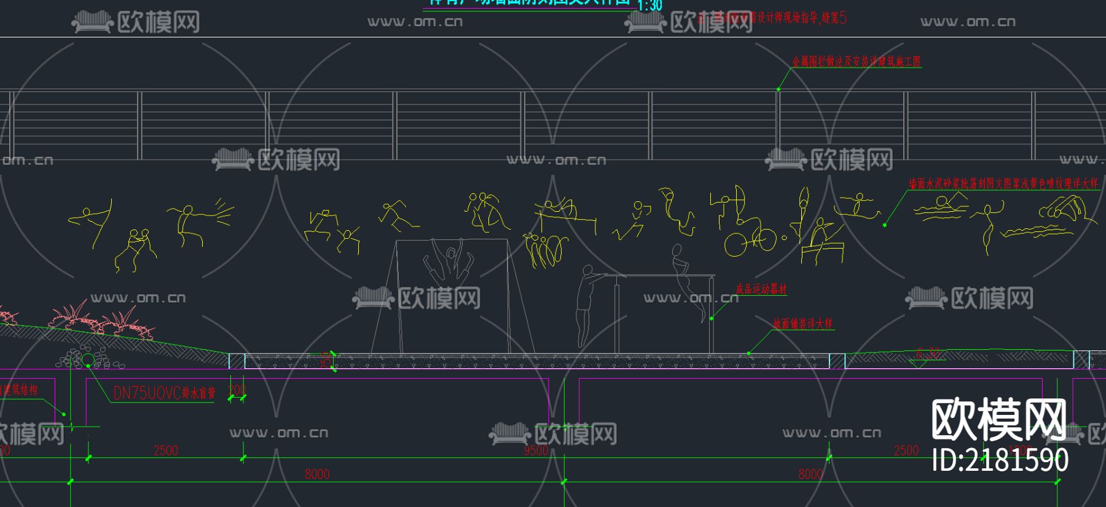Select the '2500' dimension next to 'ID:2181590'
1106x507 pixels.
click(906, 451)
